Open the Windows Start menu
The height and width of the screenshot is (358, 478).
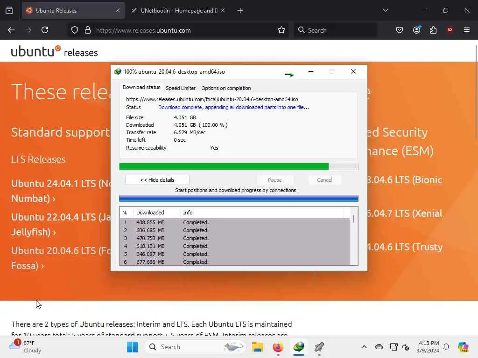pos(132,347)
